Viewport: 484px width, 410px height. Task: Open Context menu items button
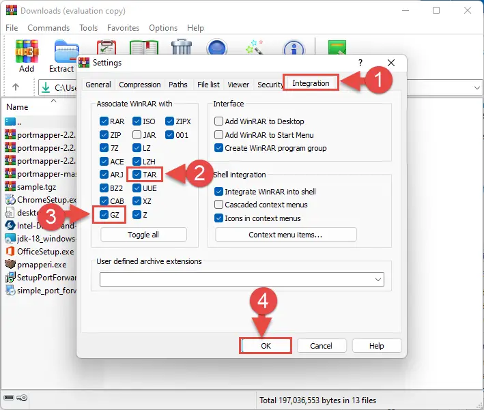click(x=286, y=235)
